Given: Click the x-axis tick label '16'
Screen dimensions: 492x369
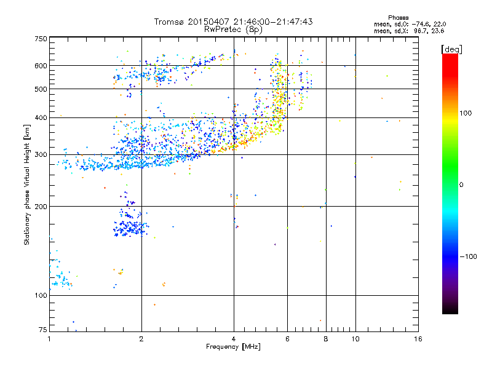Looking at the screenshot, I should pos(418,339).
